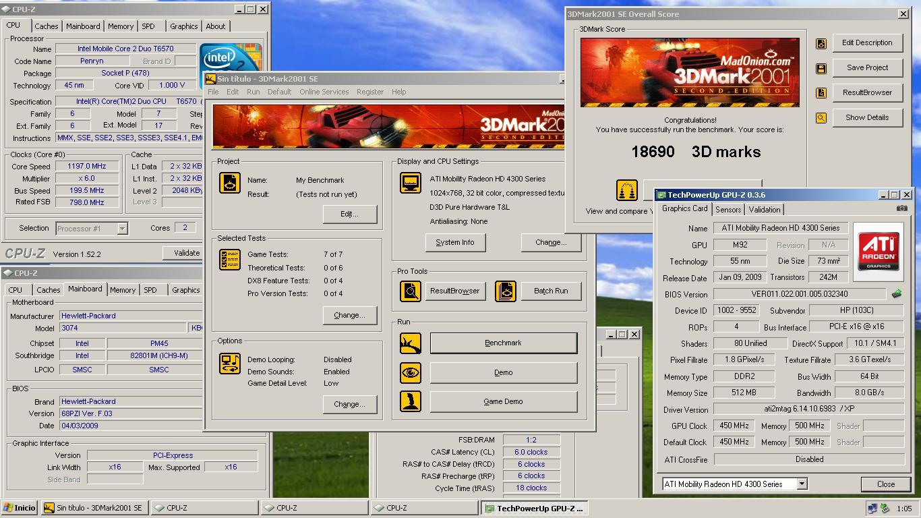
Task: Click the Selected Tests checklist icon
Action: (x=230, y=260)
